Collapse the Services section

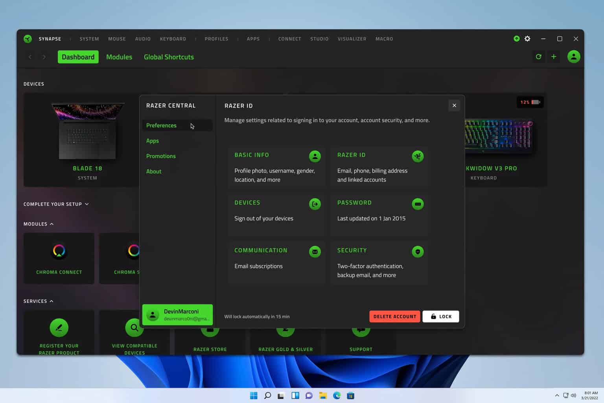[x=39, y=301]
